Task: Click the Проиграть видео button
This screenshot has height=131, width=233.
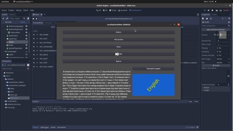Action: point(153,69)
